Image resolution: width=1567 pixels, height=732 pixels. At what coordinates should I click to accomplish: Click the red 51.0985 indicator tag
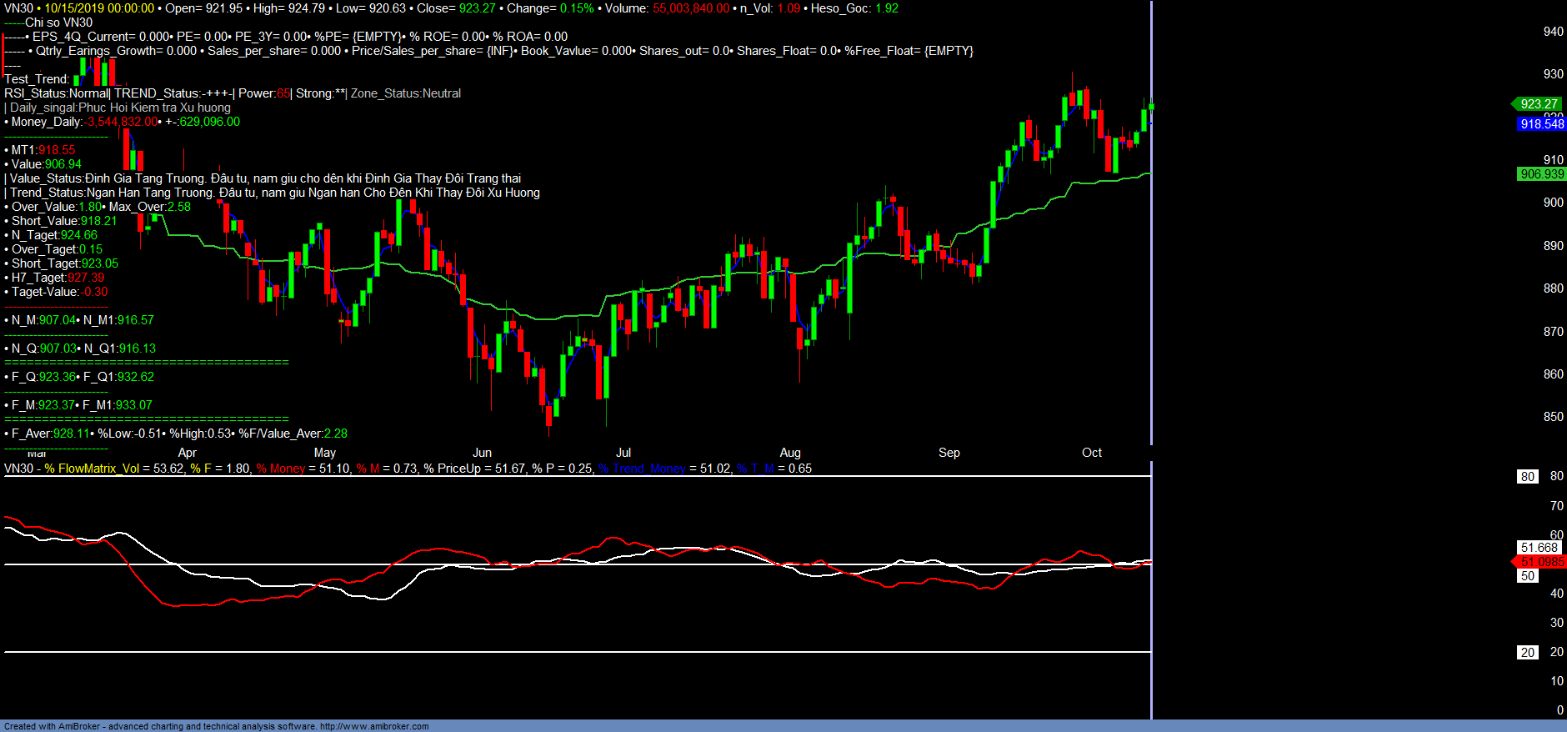pos(1541,562)
